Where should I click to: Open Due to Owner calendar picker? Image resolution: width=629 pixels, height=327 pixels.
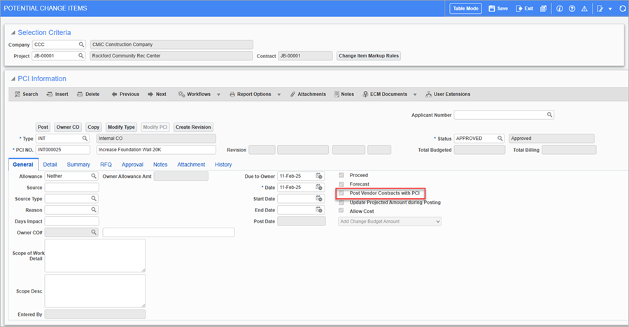(319, 176)
